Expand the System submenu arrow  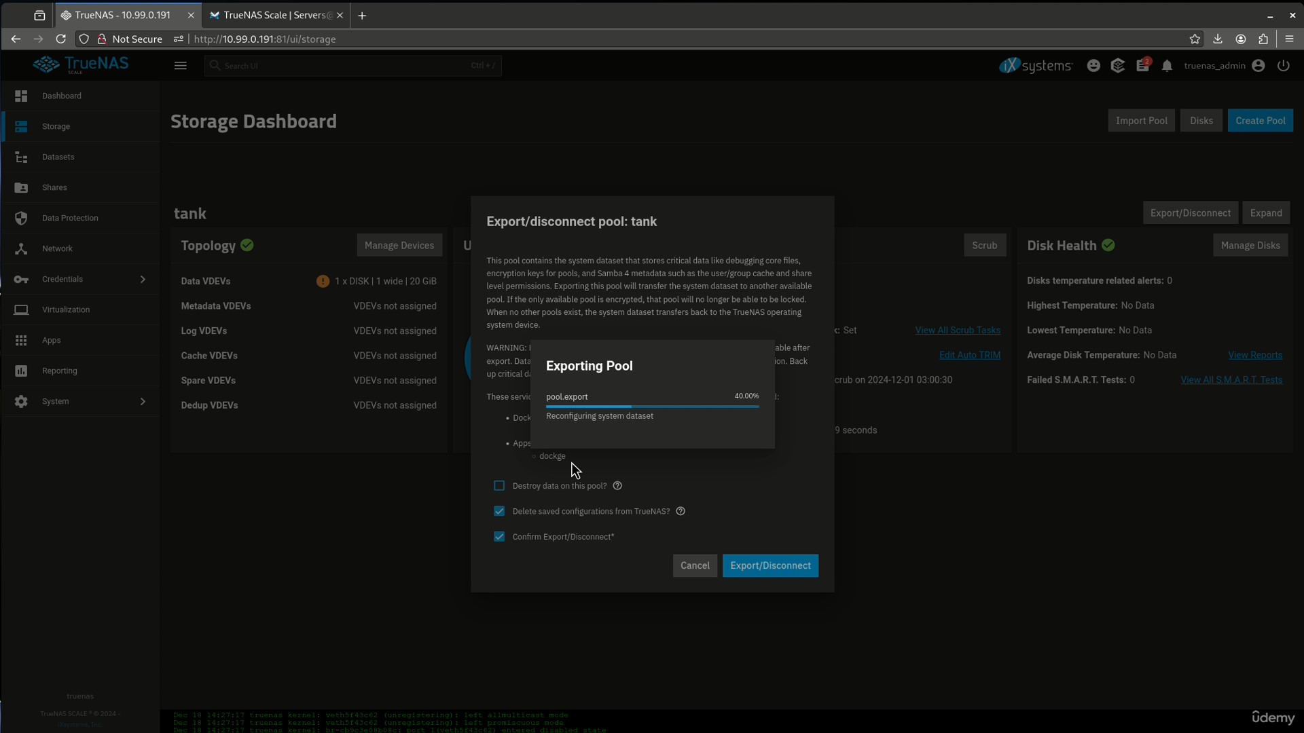[143, 401]
